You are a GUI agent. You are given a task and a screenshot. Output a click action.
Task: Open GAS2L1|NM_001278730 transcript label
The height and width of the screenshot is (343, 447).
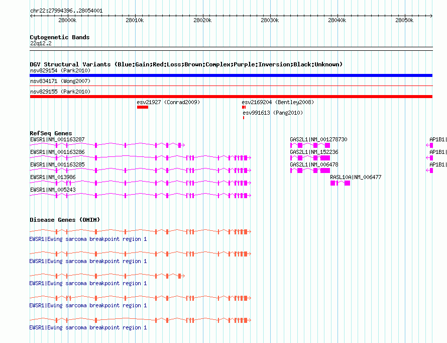click(x=318, y=139)
